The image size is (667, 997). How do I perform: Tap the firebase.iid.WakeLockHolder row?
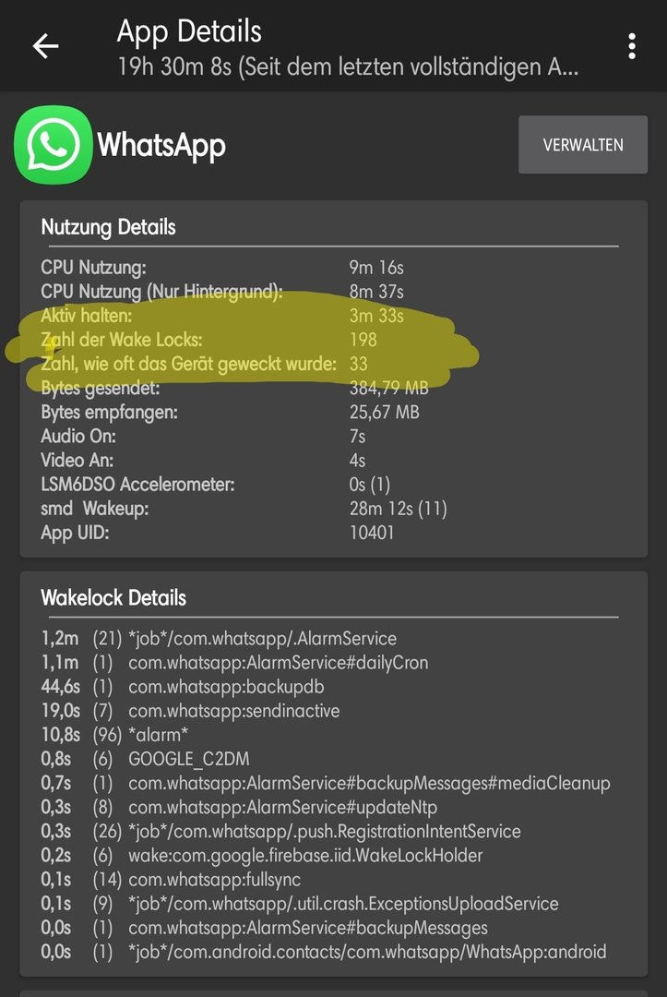pyautogui.click(x=262, y=856)
